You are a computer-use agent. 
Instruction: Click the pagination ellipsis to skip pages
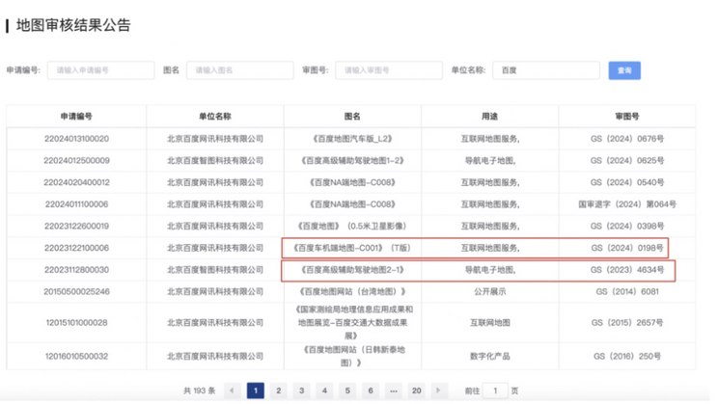tap(394, 391)
